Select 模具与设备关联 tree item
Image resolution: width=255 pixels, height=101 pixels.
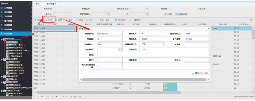pos(16,48)
